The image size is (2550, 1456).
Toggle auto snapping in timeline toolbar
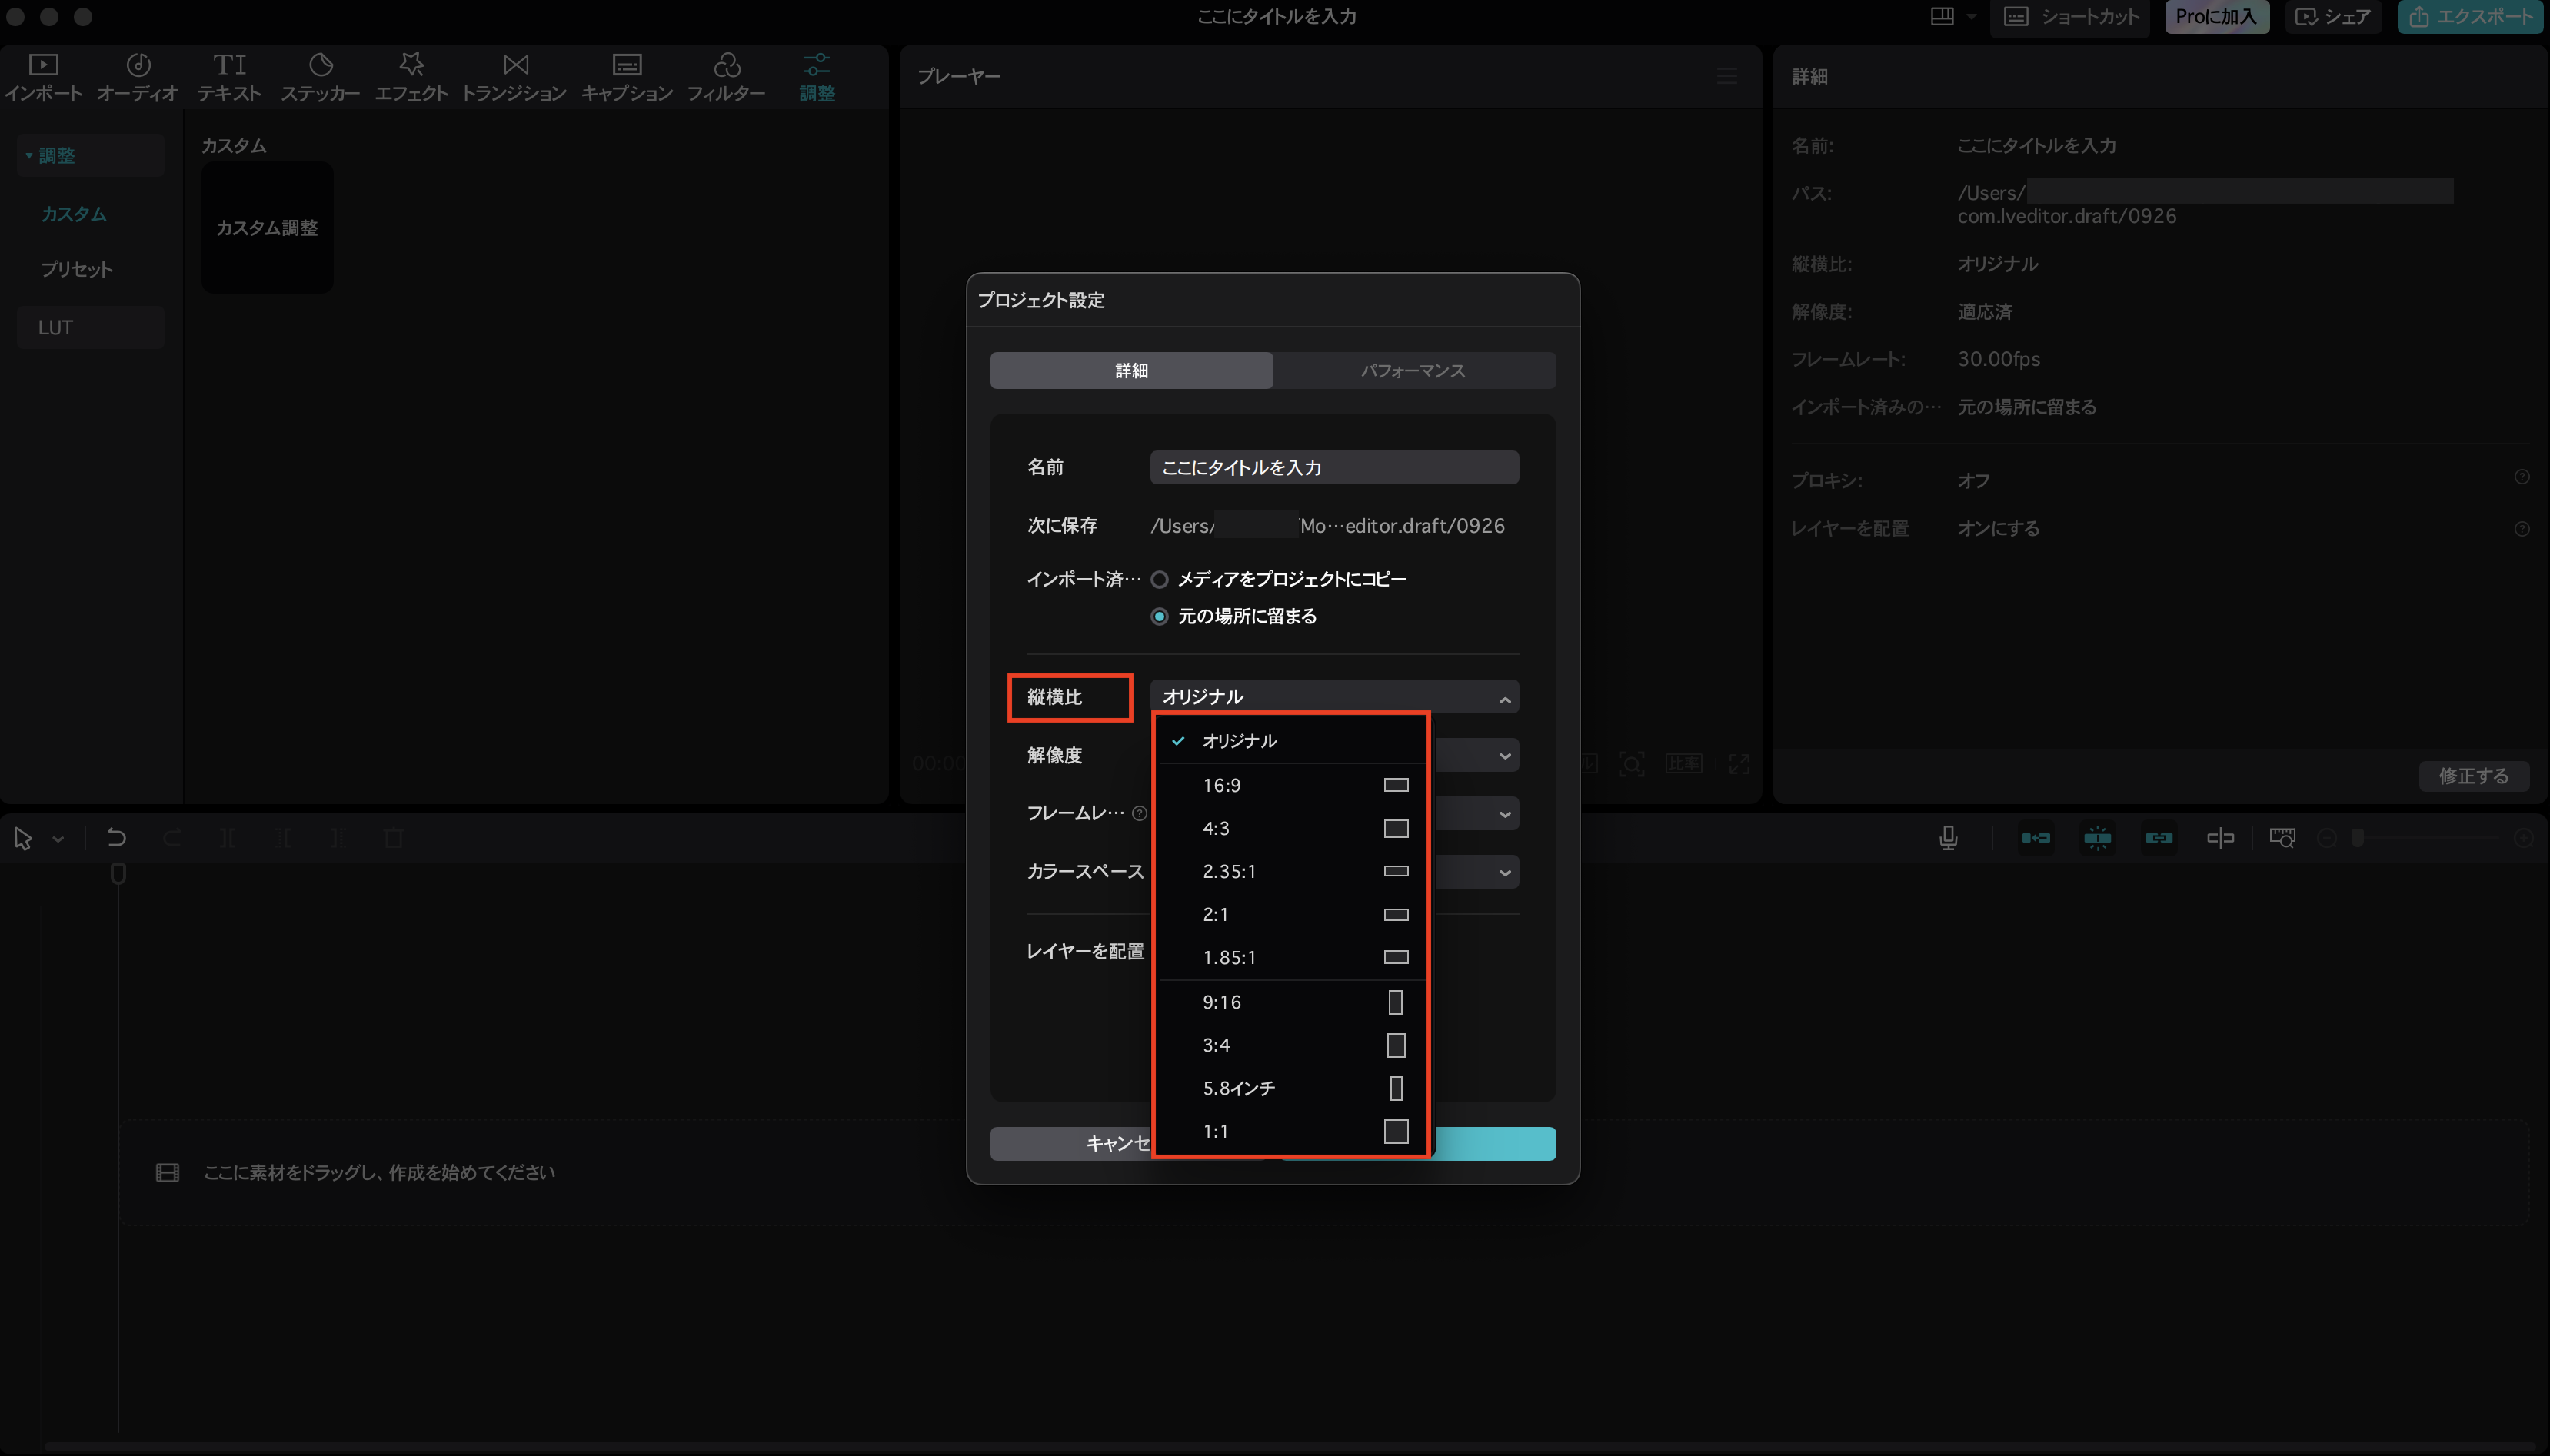2098,838
